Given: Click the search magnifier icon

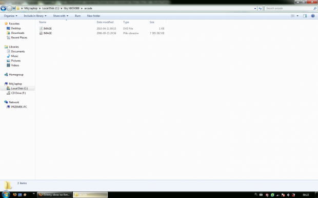Looking at the screenshot, I should pos(315,8).
